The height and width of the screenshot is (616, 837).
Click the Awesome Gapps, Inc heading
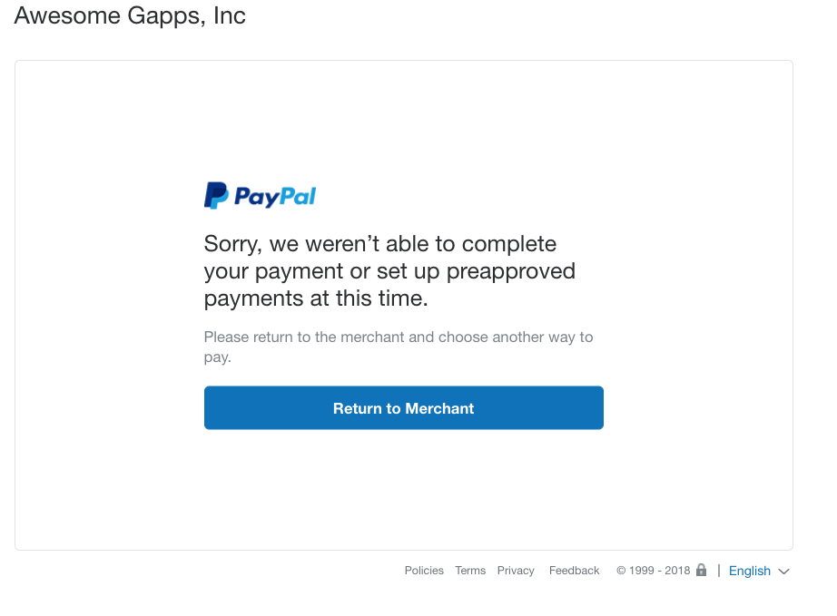pos(129,15)
